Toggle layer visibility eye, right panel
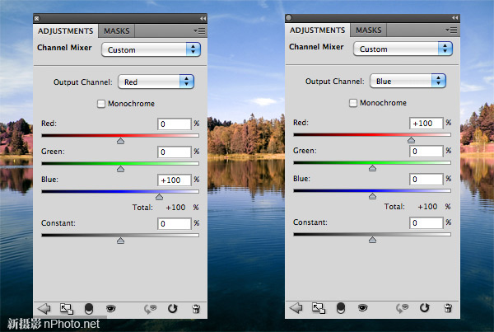The height and width of the screenshot is (332, 494). (x=362, y=307)
